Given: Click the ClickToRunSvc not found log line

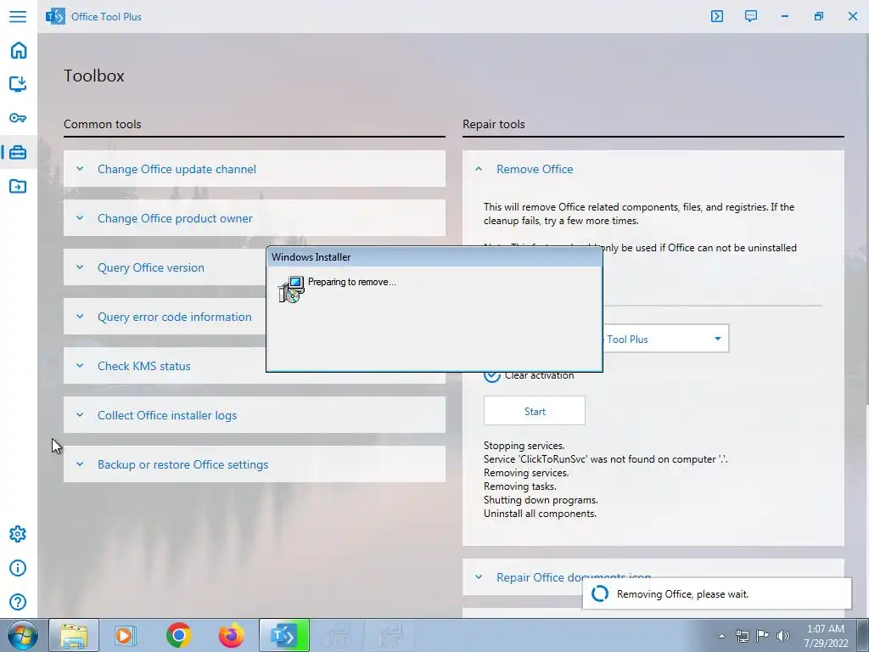Looking at the screenshot, I should pos(606,459).
